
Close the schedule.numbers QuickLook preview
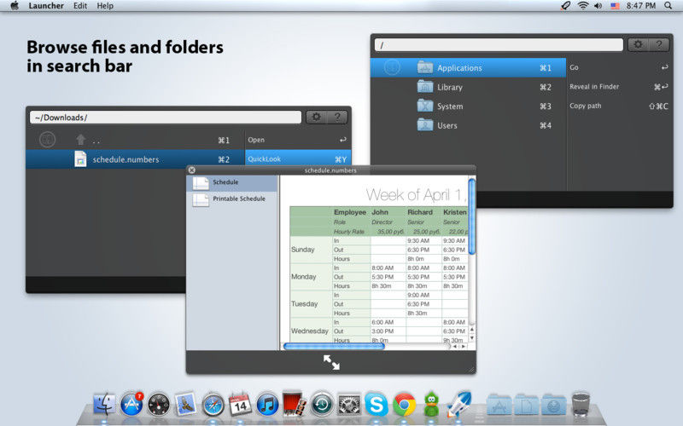(x=191, y=170)
